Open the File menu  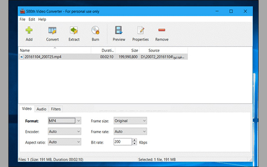click(22, 19)
